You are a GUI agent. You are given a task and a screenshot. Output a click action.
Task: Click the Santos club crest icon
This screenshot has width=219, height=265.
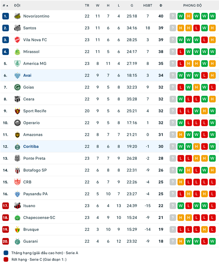17,28
